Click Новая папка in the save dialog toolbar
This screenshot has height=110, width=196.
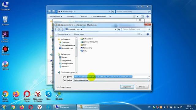coord(79,34)
